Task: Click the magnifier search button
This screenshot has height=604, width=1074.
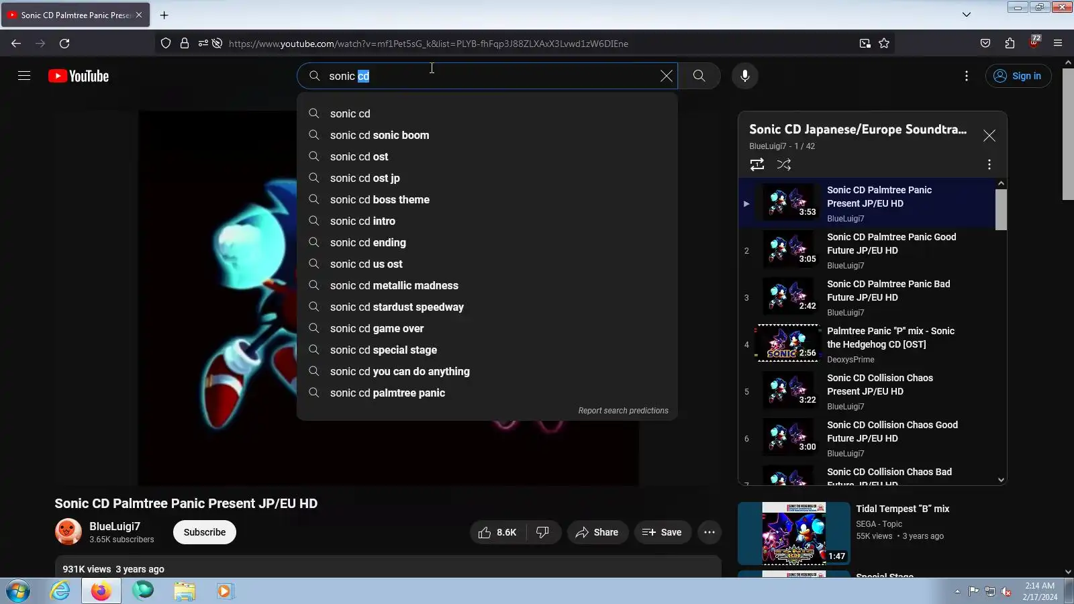Action: (699, 76)
